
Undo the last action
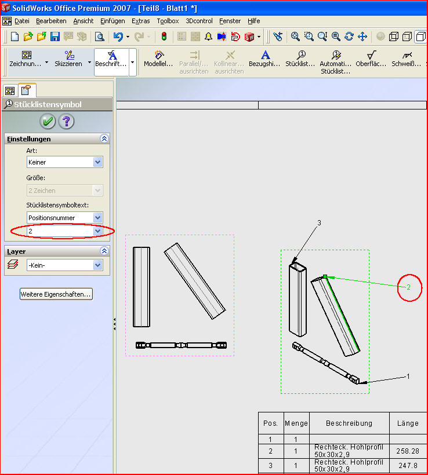pos(118,36)
